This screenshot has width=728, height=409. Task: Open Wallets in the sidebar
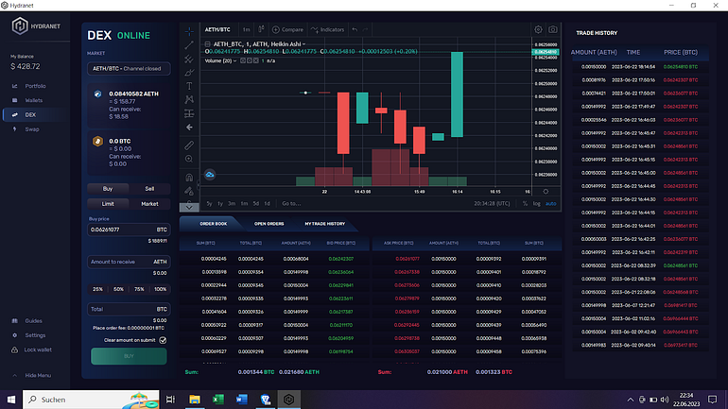pos(33,101)
